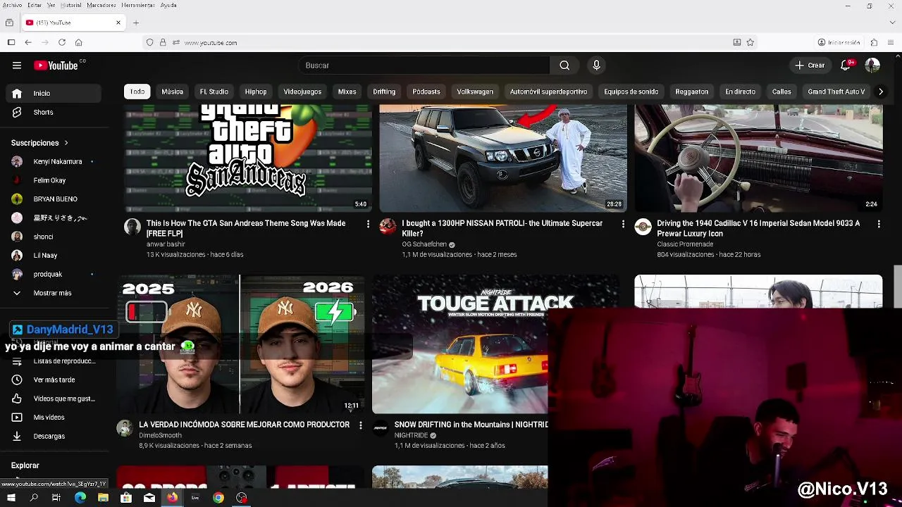Open Kenyi Nakamura subscription

(x=56, y=161)
